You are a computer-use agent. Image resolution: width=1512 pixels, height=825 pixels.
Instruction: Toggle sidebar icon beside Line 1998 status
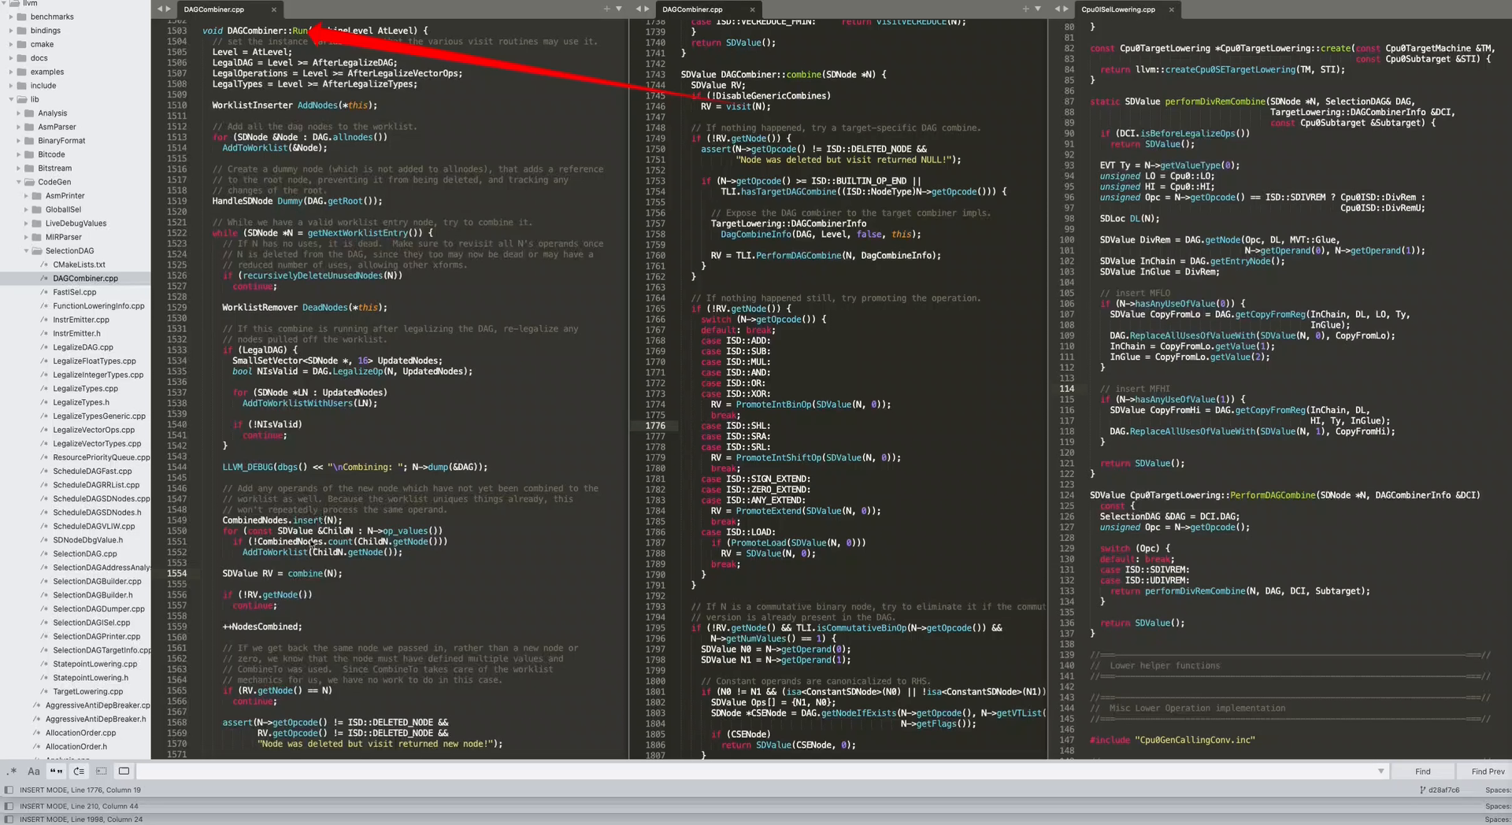coord(9,819)
